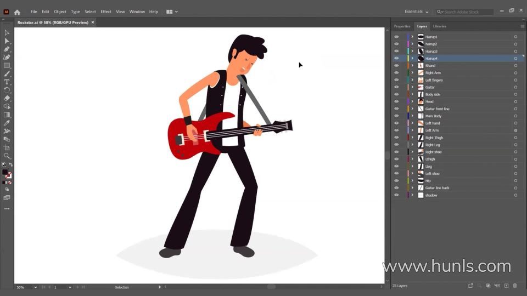
Task: Hide the shadow layer
Action: (396, 195)
